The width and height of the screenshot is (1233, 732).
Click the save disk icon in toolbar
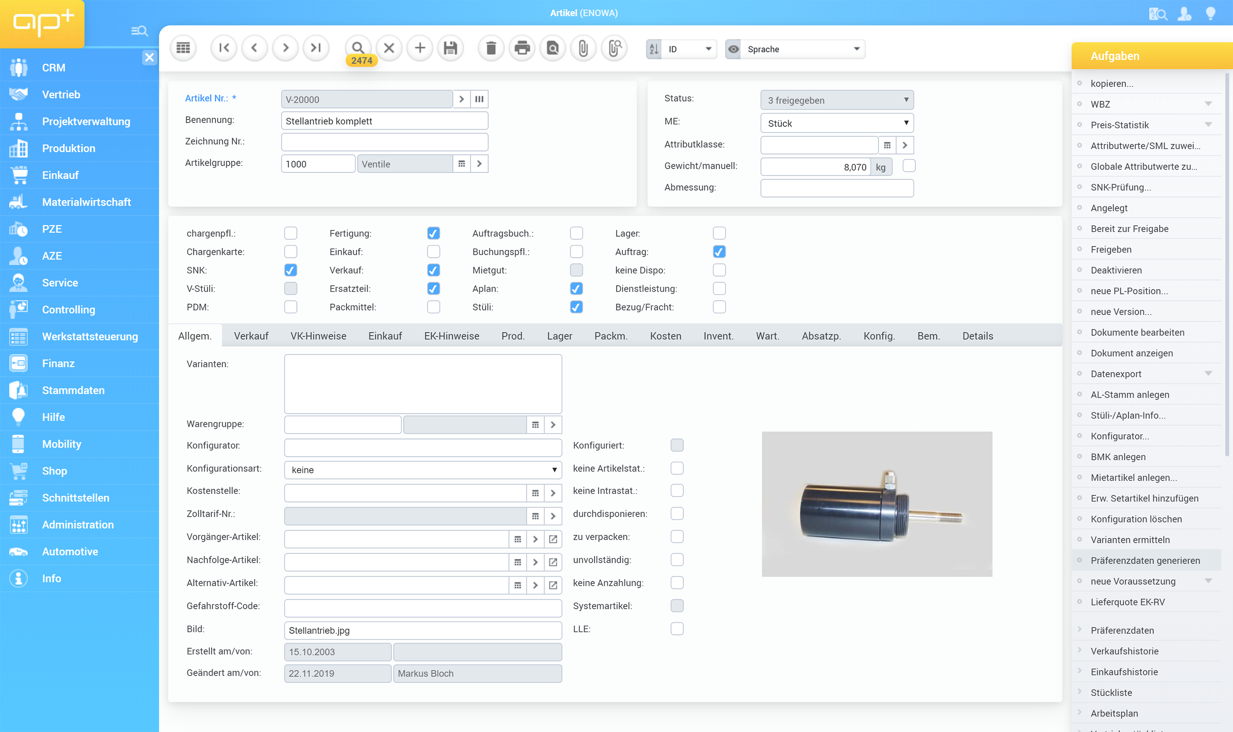450,48
